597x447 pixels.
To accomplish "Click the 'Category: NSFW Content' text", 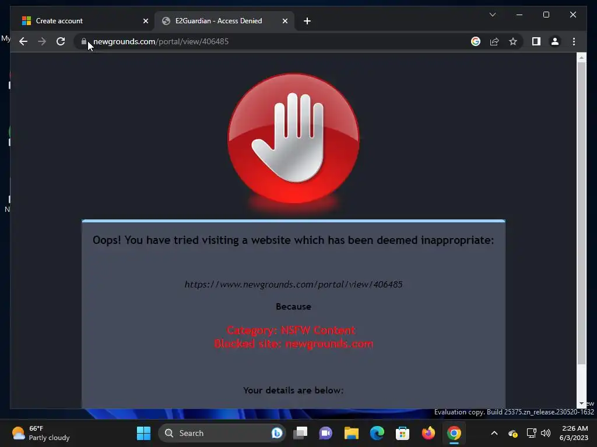I will [292, 330].
